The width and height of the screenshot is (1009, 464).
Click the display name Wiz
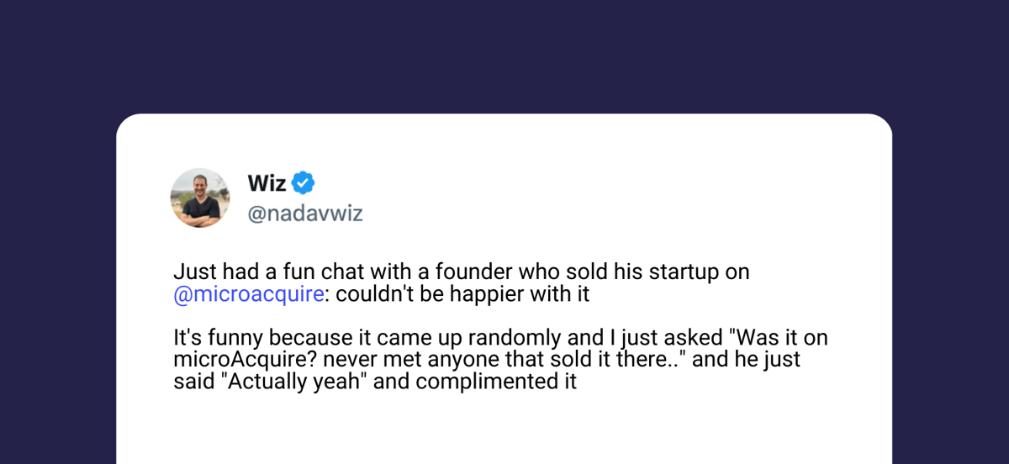click(267, 182)
